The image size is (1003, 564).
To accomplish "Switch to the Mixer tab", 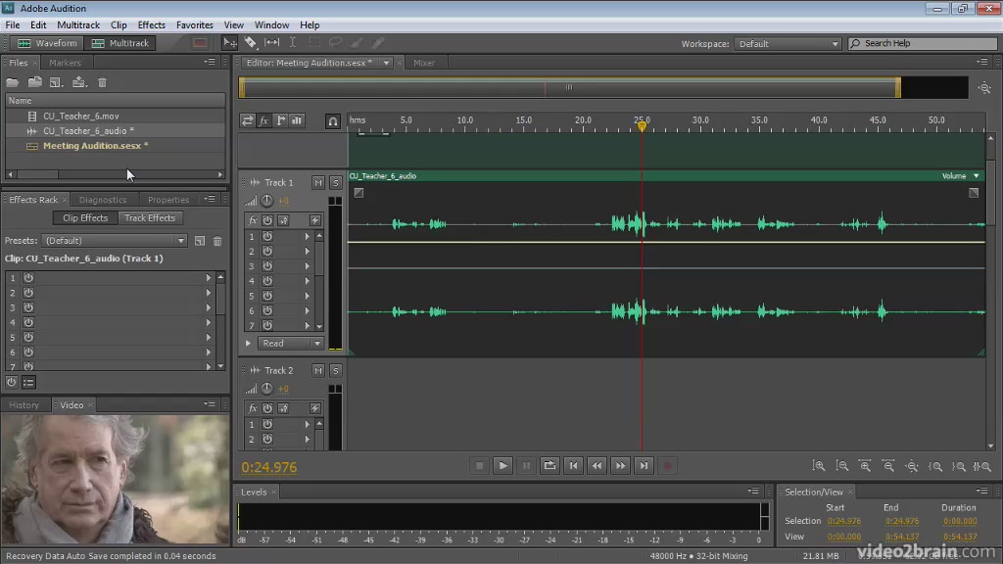I will tap(423, 63).
